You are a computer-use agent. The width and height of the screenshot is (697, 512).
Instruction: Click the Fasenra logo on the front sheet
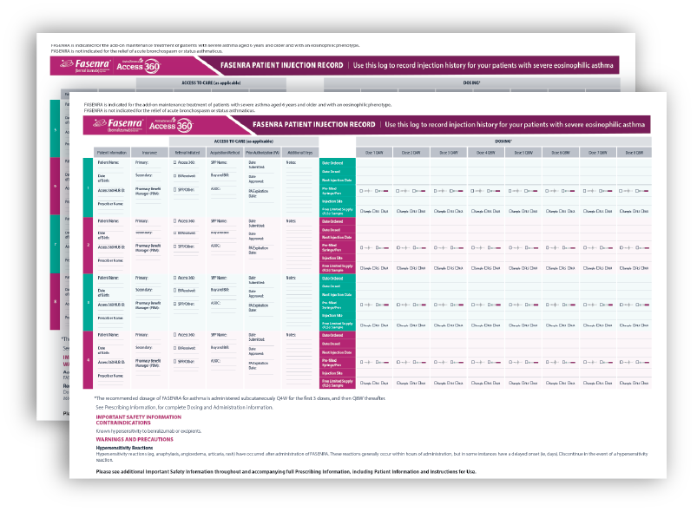pyautogui.click(x=118, y=125)
